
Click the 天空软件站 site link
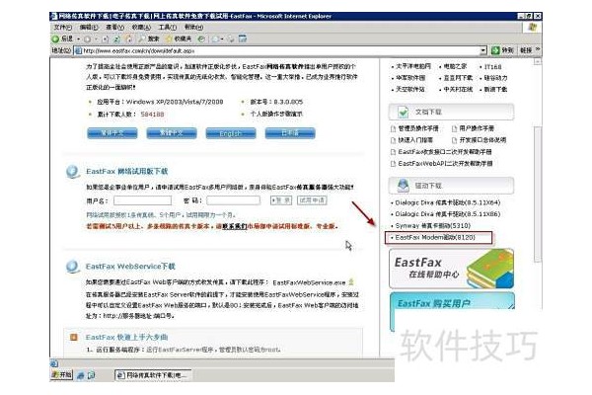(x=410, y=90)
